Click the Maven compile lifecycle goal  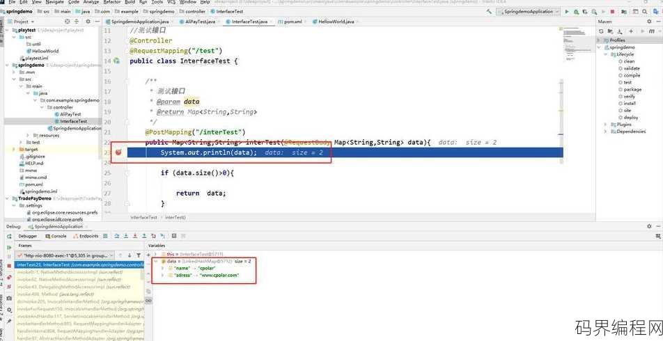point(632,75)
